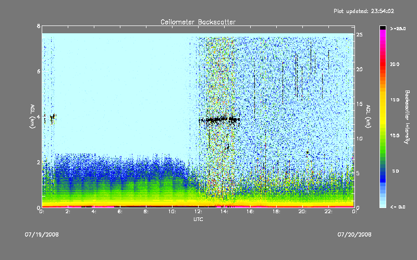Click the black swatch atop the colorbar
Viewport: 417px width, 260px height.
[x=383, y=28]
